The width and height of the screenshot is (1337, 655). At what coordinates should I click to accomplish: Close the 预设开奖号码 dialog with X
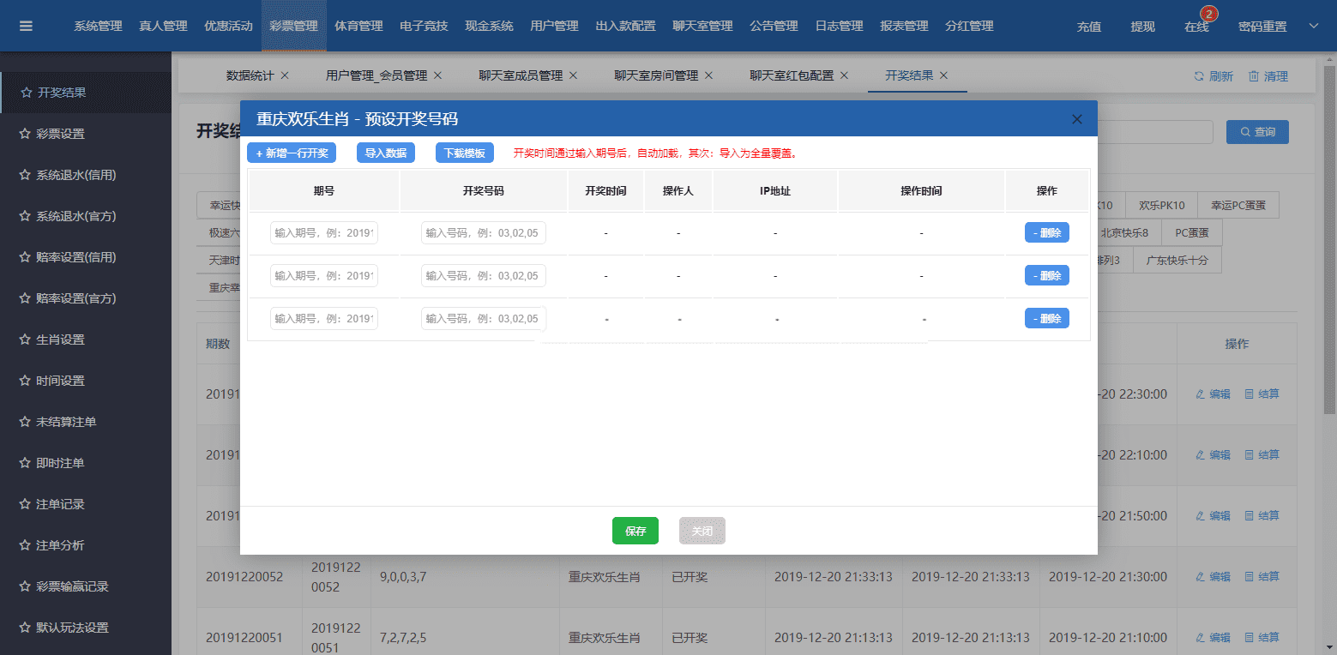(1077, 119)
